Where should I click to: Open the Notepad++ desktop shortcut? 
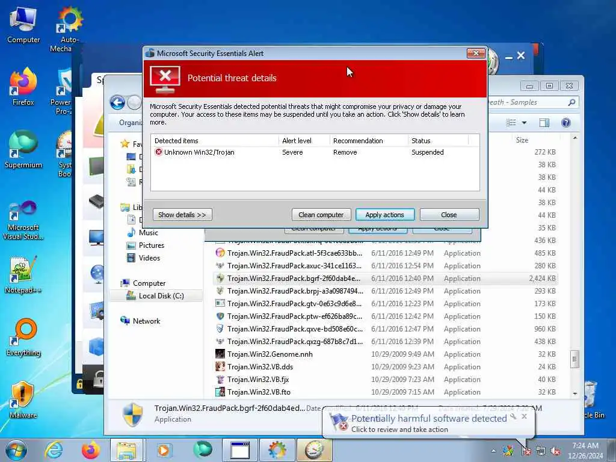(23, 274)
